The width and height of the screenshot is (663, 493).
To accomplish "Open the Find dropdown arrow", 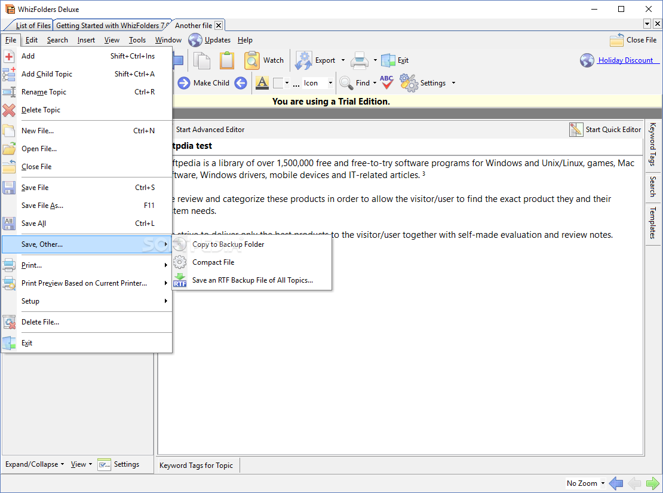I will (375, 83).
